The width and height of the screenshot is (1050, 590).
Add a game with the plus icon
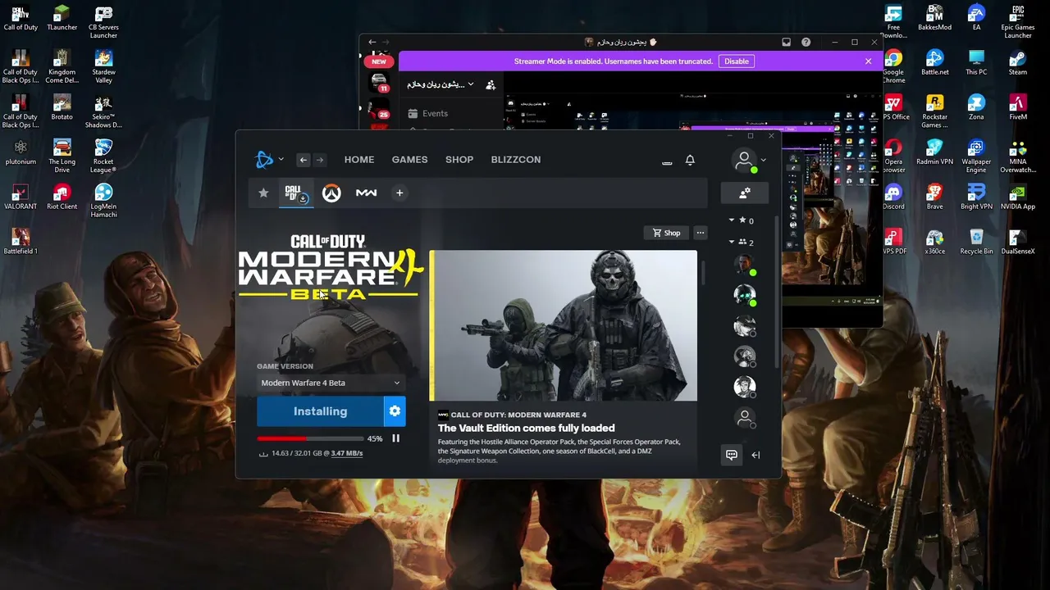click(399, 193)
